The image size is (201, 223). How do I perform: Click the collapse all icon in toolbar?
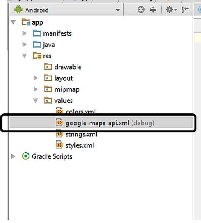pyautogui.click(x=153, y=10)
